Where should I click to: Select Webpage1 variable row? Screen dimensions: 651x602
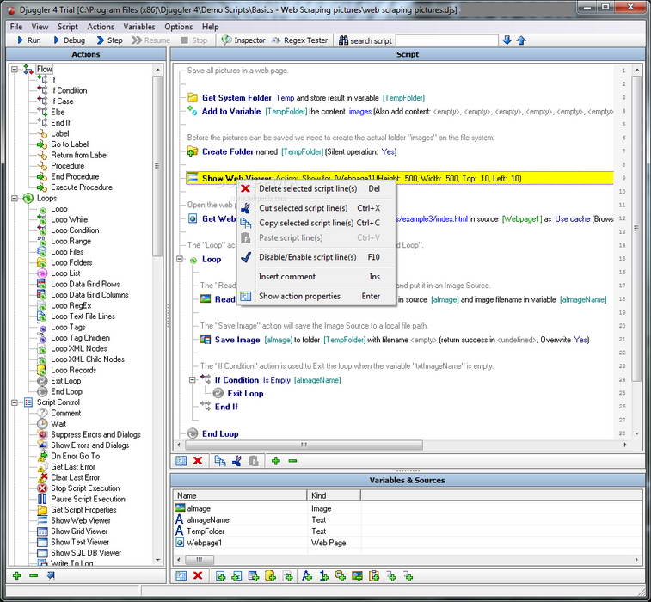pos(408,543)
